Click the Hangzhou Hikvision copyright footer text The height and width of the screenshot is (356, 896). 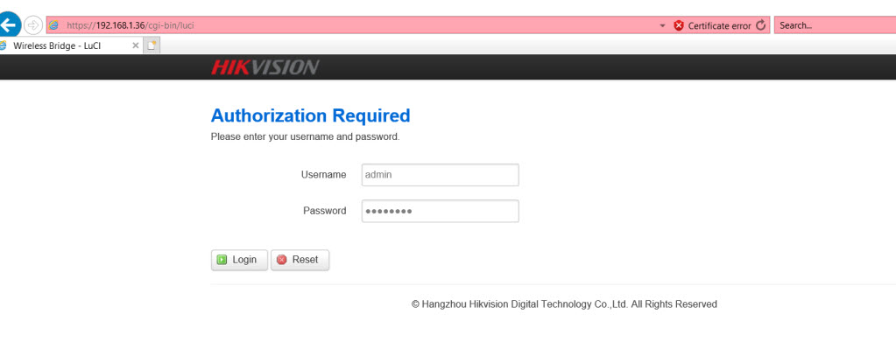564,304
